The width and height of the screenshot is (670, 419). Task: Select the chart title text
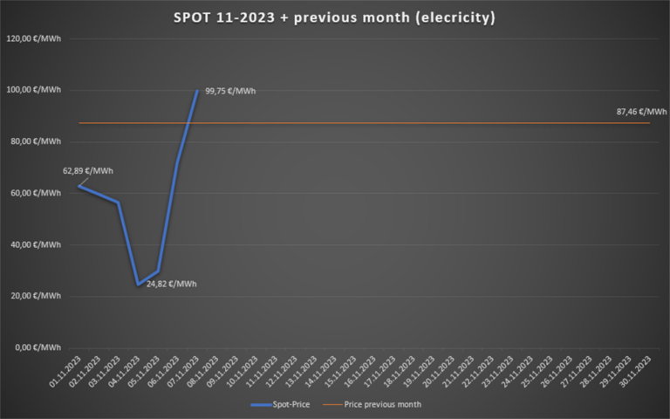pyautogui.click(x=334, y=17)
